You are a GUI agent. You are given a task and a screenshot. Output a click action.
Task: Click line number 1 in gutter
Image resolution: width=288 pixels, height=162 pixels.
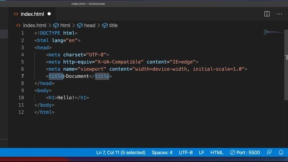coord(22,33)
